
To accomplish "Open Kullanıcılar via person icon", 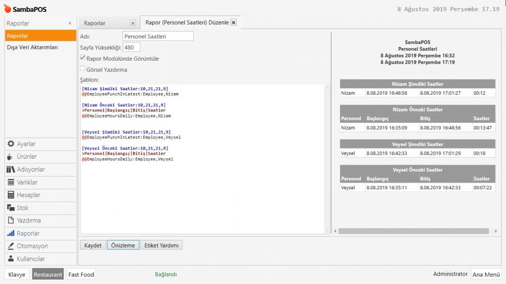I will point(10,259).
